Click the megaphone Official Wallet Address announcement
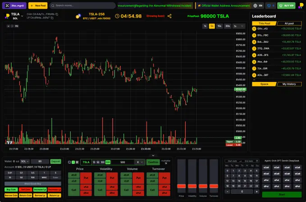Image resolution: width=306 pixels, height=202 pixels. click(224, 6)
